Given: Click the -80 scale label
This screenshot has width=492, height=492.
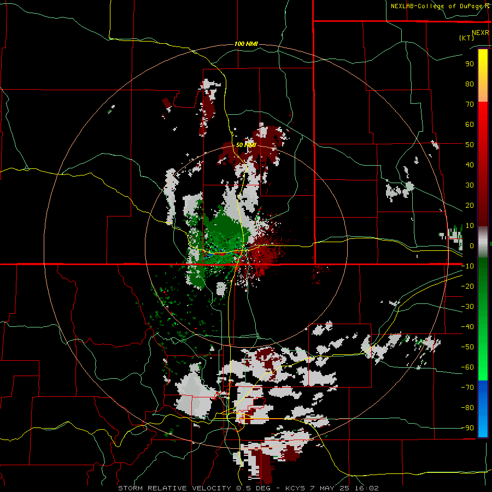Looking at the screenshot, I should coord(467,408).
